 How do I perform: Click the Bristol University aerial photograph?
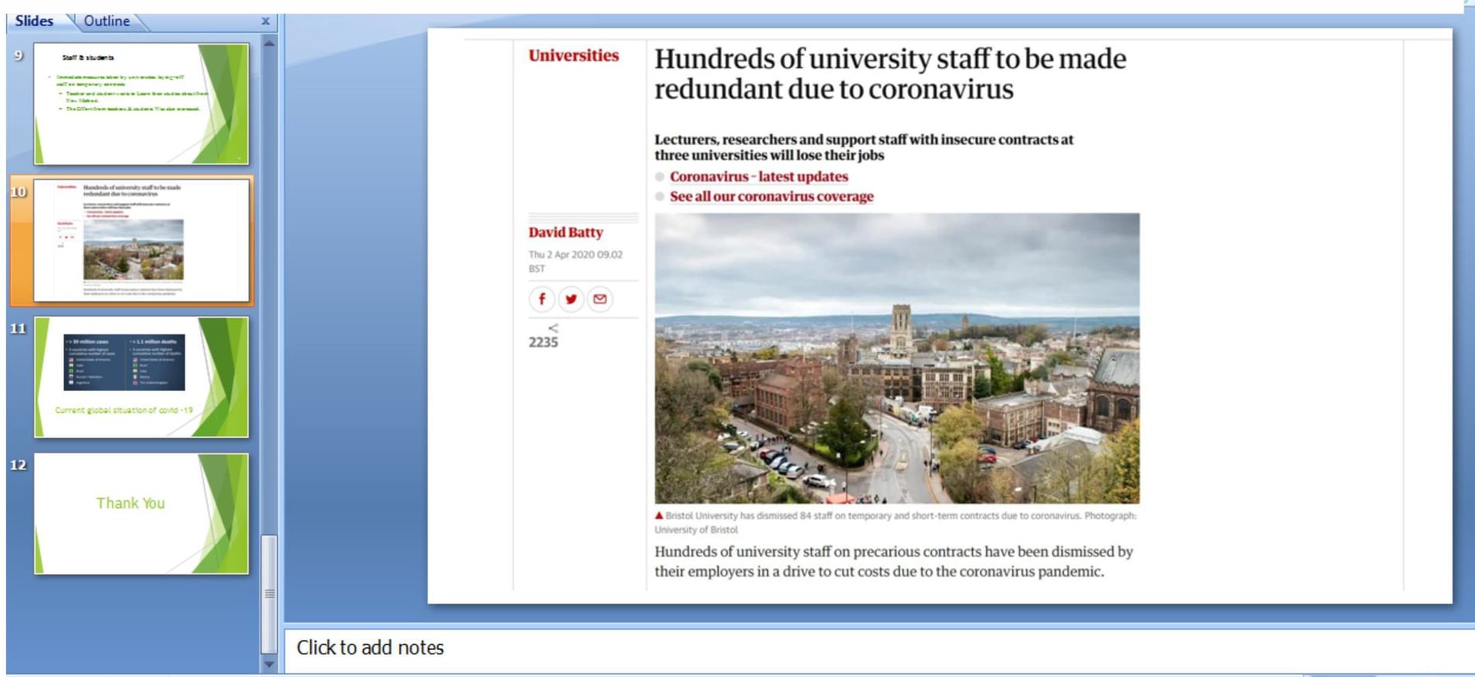897,358
